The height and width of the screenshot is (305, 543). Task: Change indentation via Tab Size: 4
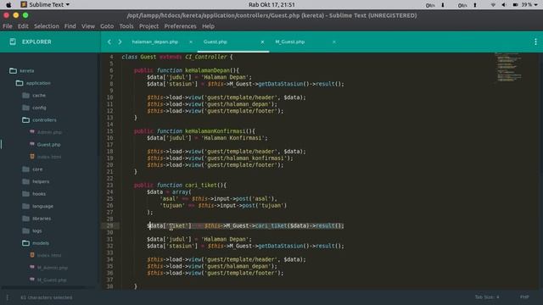click(487, 297)
